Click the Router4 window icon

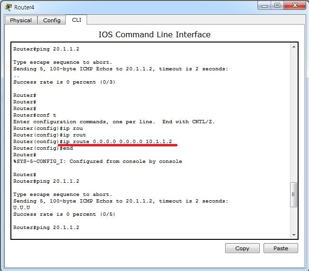(x=9, y=7)
